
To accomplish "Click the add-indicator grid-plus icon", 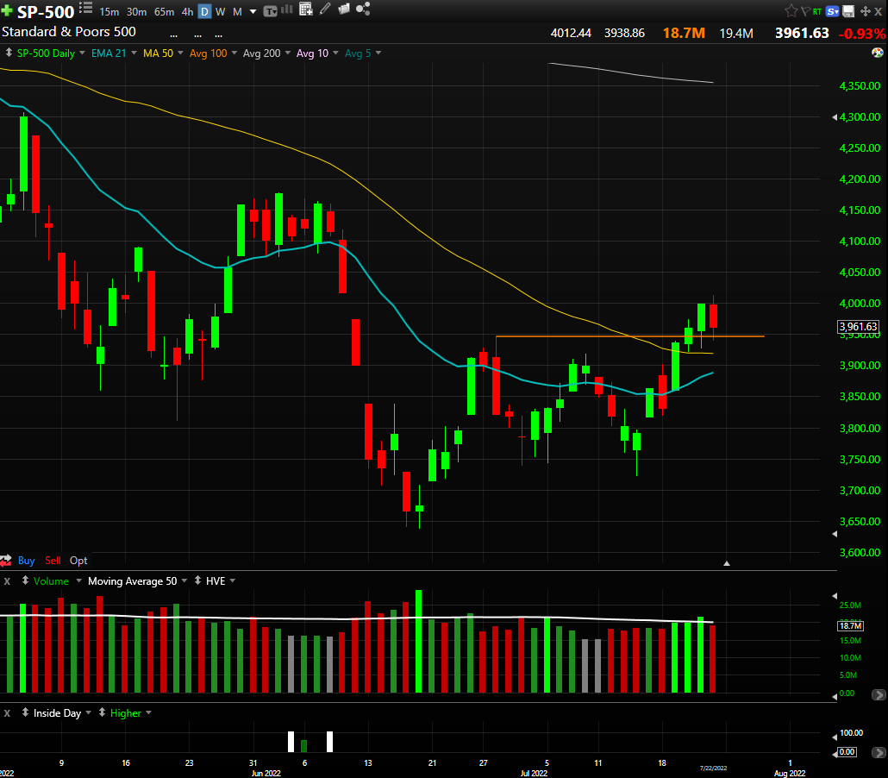I will [x=306, y=9].
